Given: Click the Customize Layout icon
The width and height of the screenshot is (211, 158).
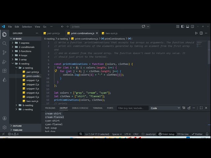Looking at the screenshot, I should tap(178, 26).
